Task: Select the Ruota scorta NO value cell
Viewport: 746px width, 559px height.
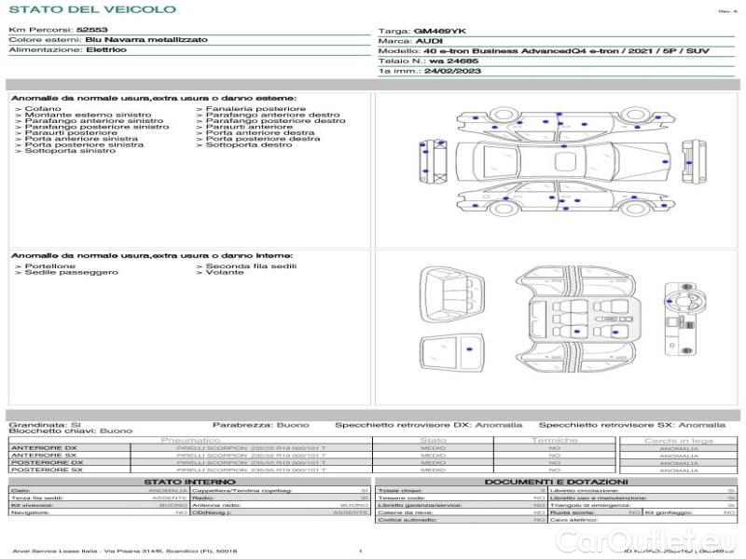Action: coord(633,512)
